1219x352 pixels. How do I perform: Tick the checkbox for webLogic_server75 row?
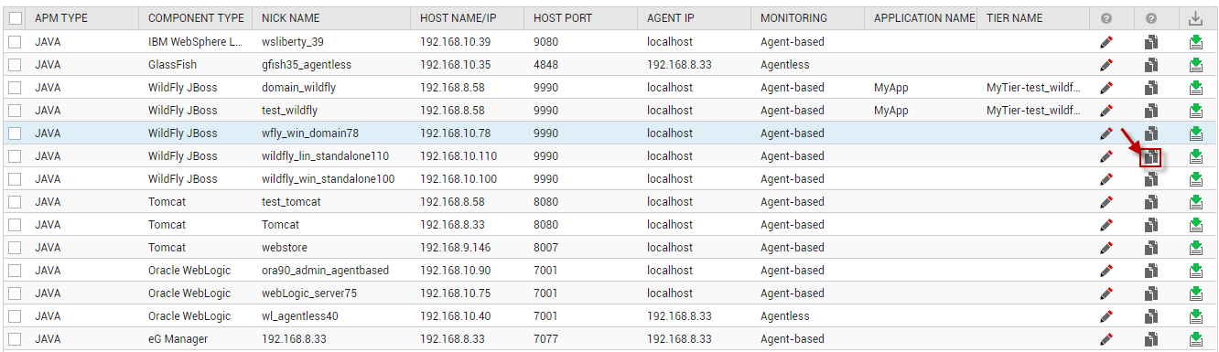pos(15,293)
